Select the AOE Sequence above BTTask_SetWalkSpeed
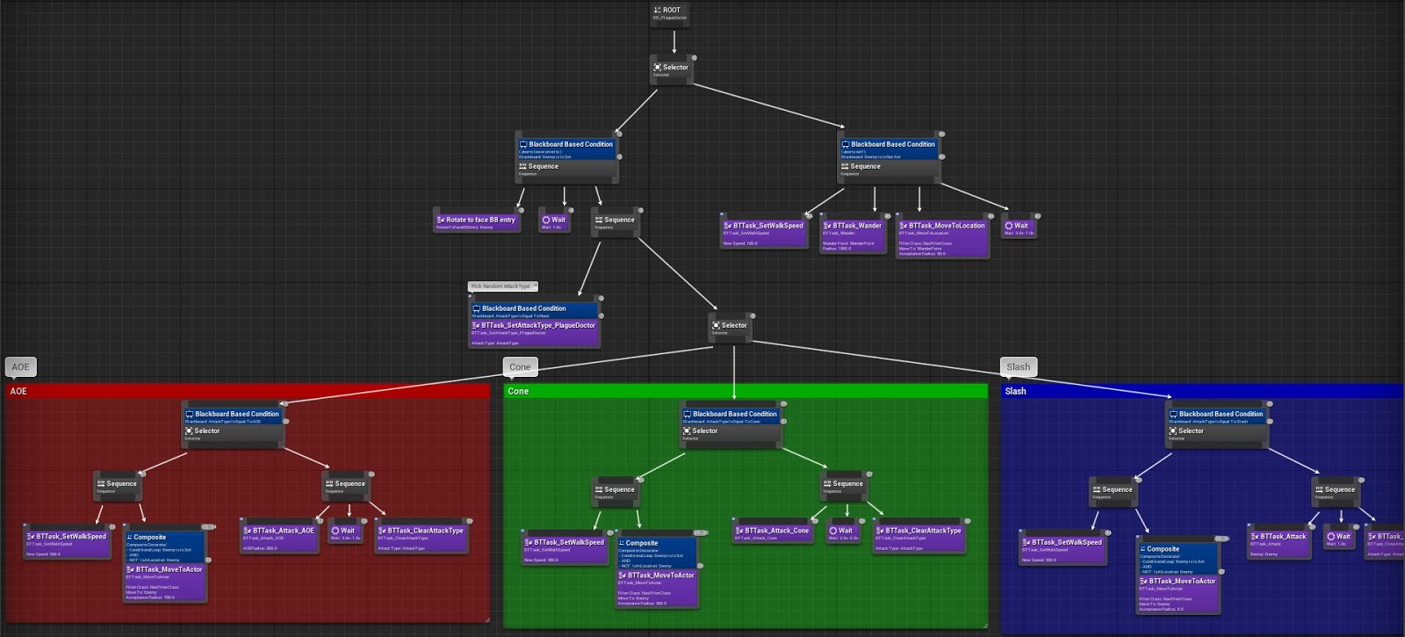The height and width of the screenshot is (637, 1405). click(117, 487)
